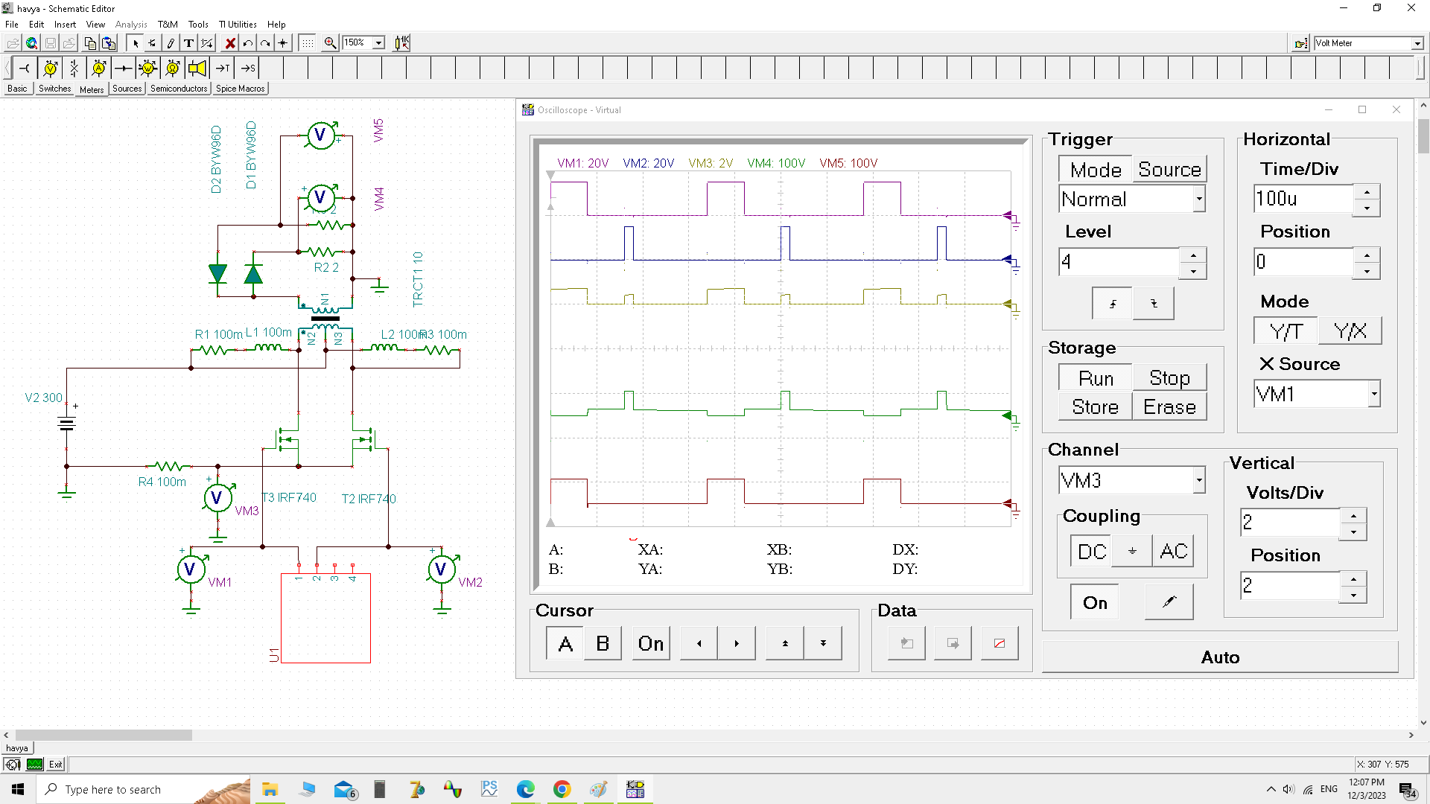Select the wire drawing pencil tool
The width and height of the screenshot is (1430, 804).
171,43
